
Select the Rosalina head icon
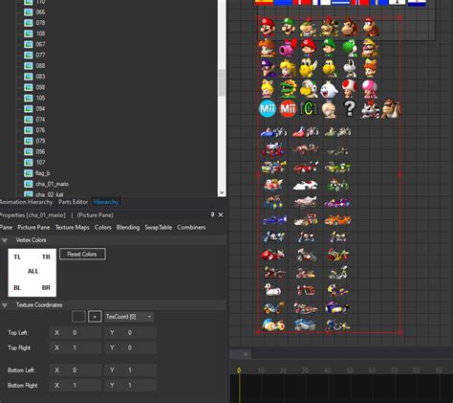[x=329, y=109]
